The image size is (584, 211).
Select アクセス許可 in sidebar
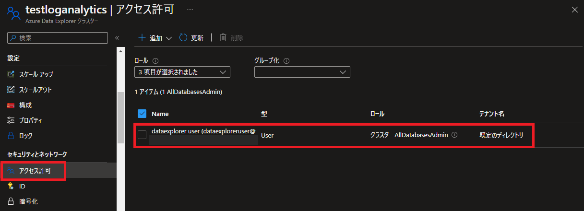[x=34, y=171]
